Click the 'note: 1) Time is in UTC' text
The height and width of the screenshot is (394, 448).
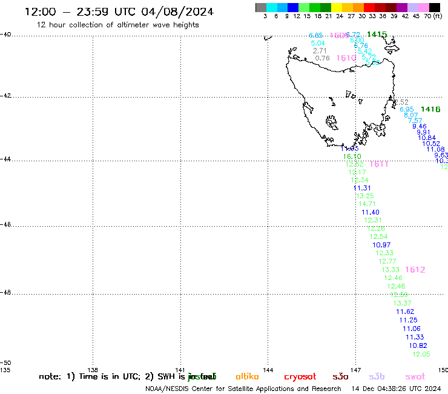coord(90,376)
